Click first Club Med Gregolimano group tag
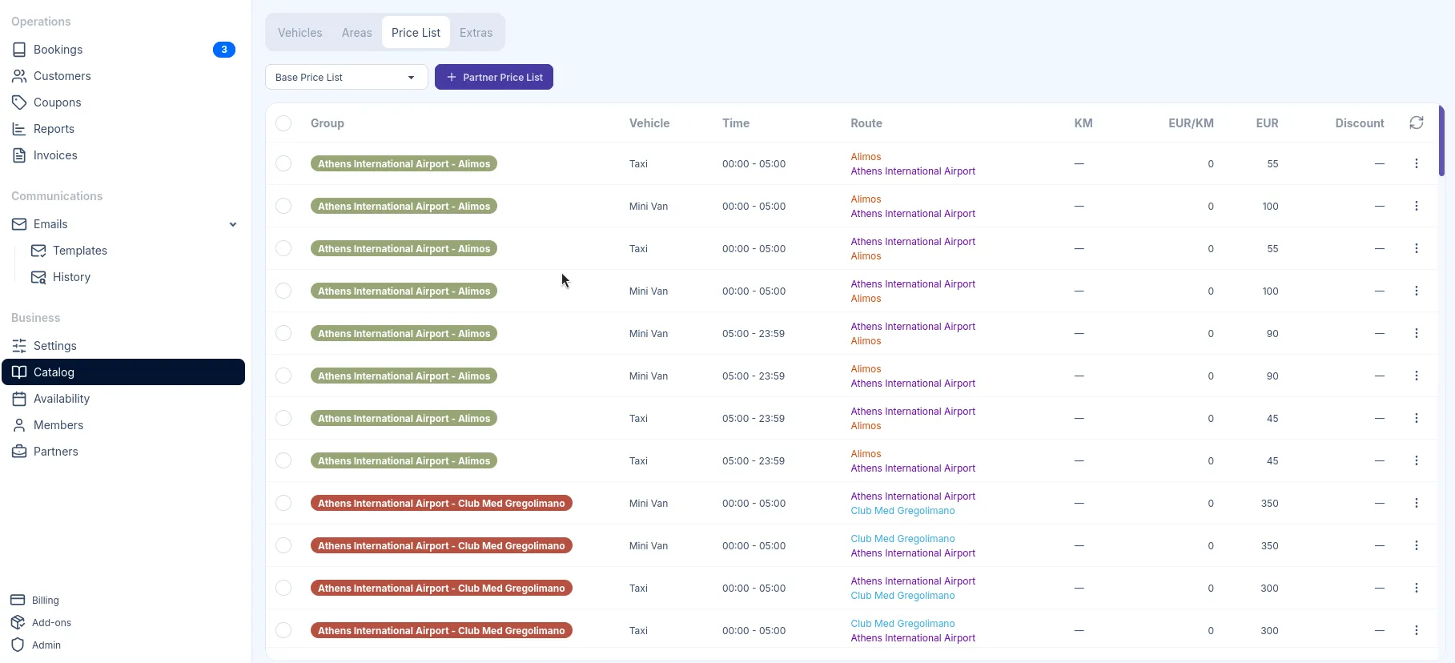The width and height of the screenshot is (1455, 663). [441, 503]
